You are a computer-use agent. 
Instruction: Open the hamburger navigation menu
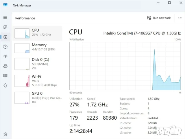pos(5,17)
